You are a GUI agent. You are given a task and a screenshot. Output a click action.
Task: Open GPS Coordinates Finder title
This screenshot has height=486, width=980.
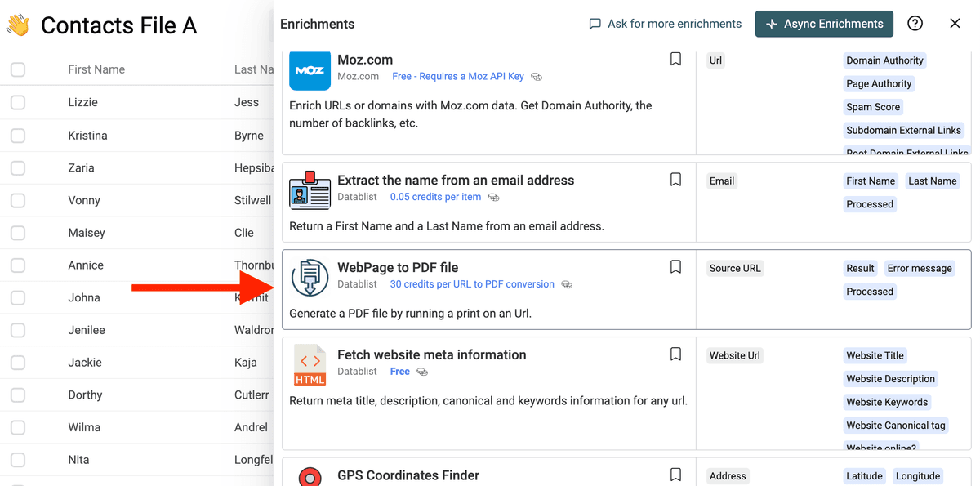[408, 475]
